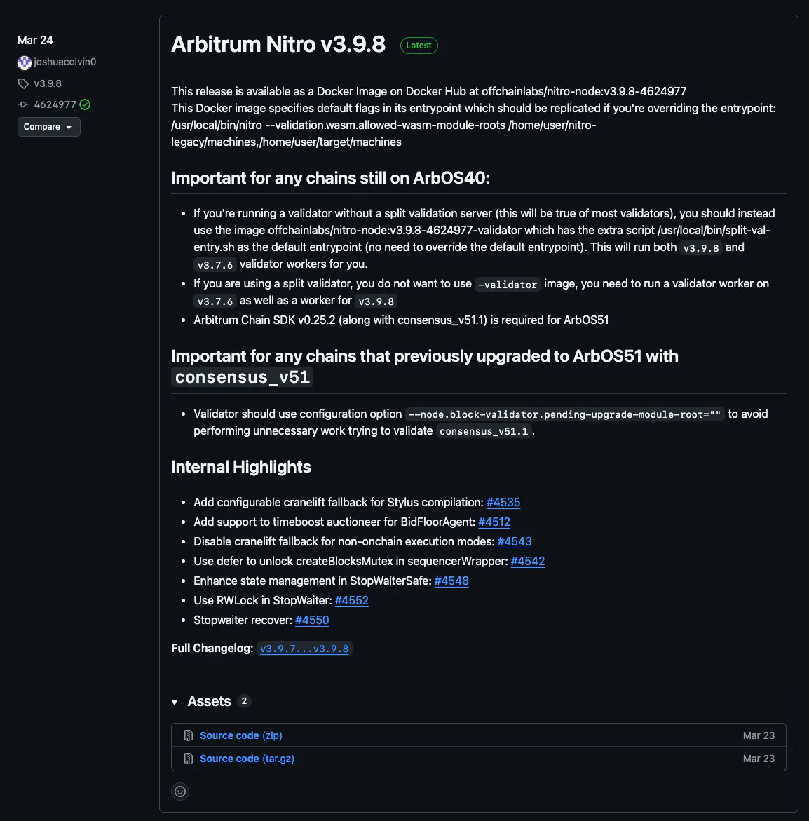Open joshuacolvin0 profile link
Viewport: 809px width, 821px height.
(x=65, y=62)
